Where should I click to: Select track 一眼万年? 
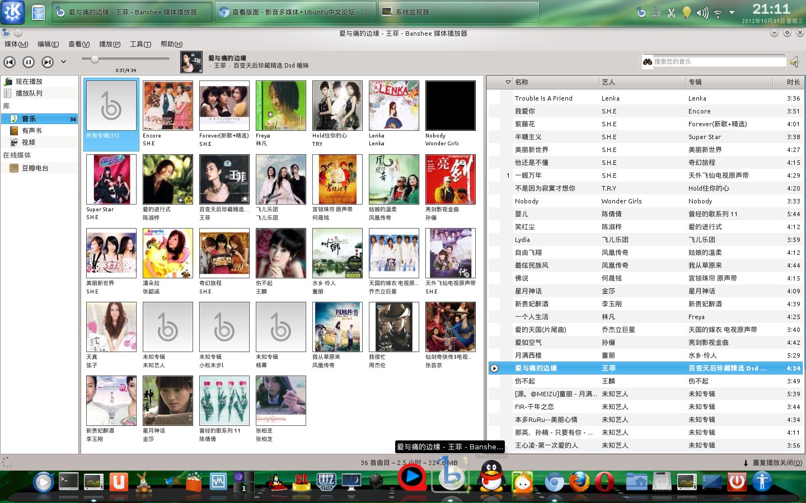pos(645,175)
